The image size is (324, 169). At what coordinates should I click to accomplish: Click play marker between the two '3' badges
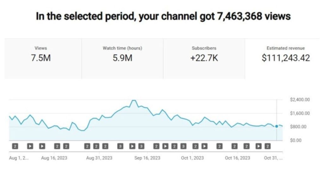pyautogui.click(x=132, y=146)
